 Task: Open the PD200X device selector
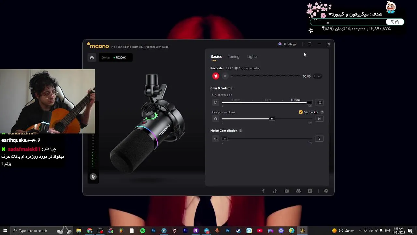point(116,57)
